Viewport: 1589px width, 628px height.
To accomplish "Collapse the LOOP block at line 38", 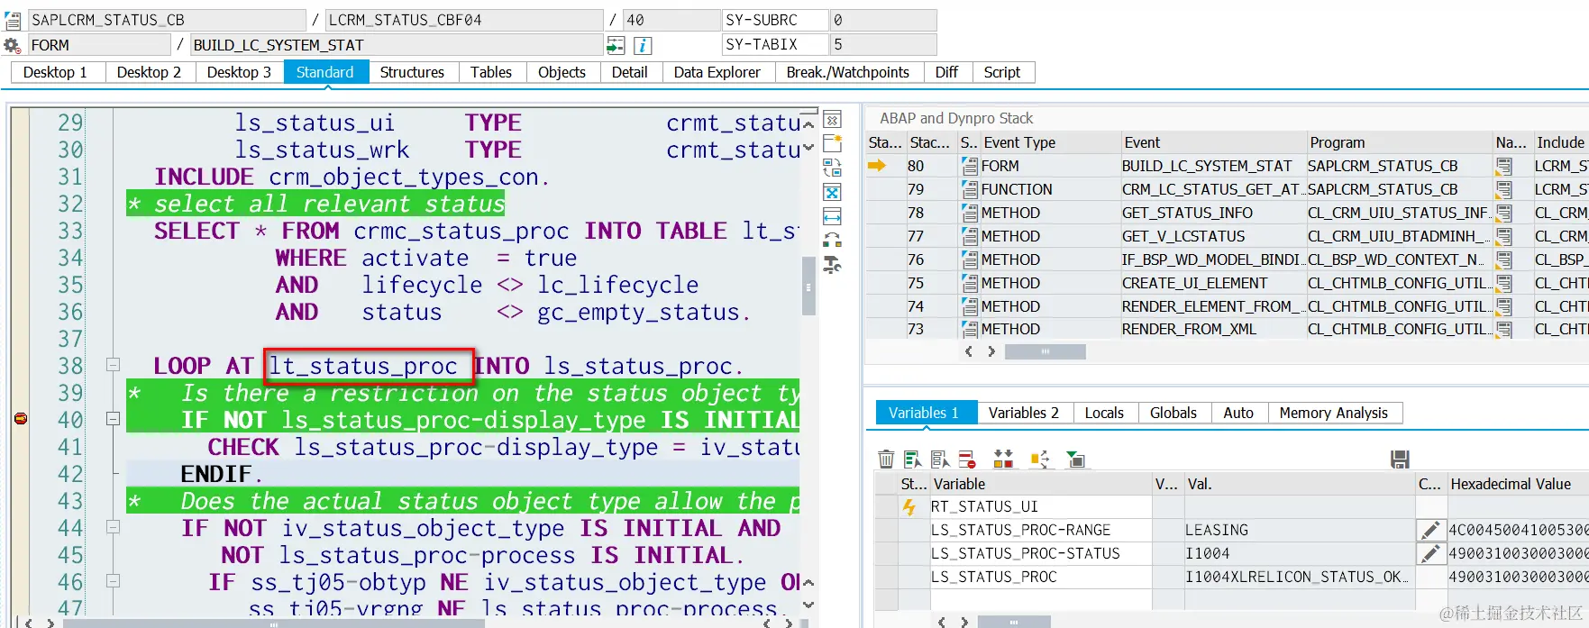I will coord(113,365).
